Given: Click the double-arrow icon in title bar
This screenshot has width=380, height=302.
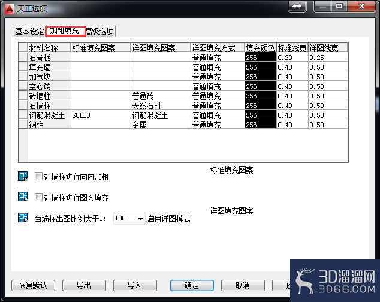Looking at the screenshot, I should pyautogui.click(x=297, y=7).
